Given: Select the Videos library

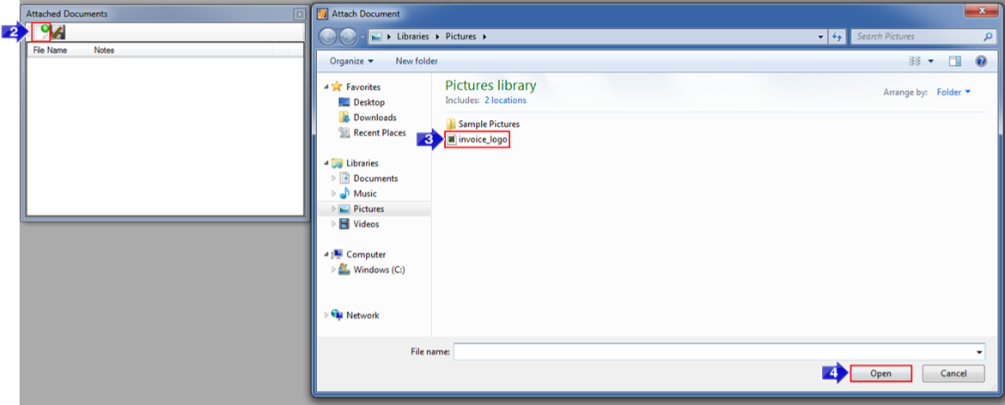Looking at the screenshot, I should tap(366, 224).
